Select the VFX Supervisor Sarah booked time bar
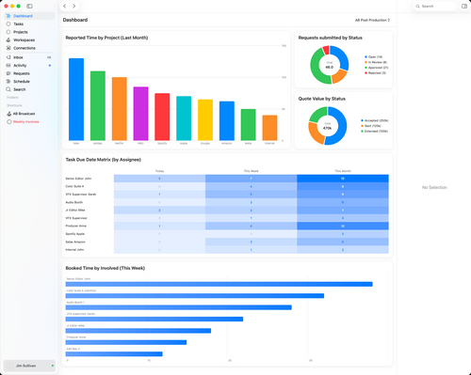 click(x=154, y=320)
